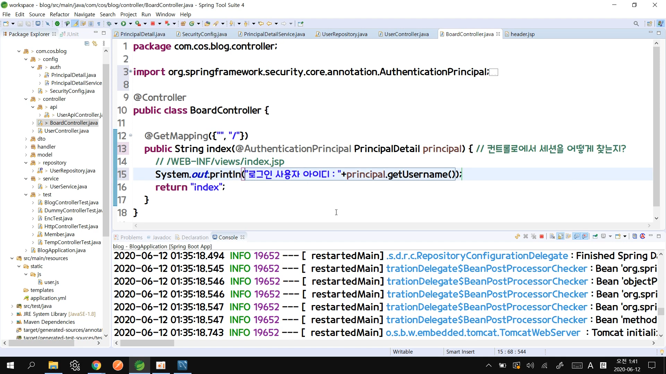
Task: Toggle console Scroll Lock
Action: click(x=561, y=237)
